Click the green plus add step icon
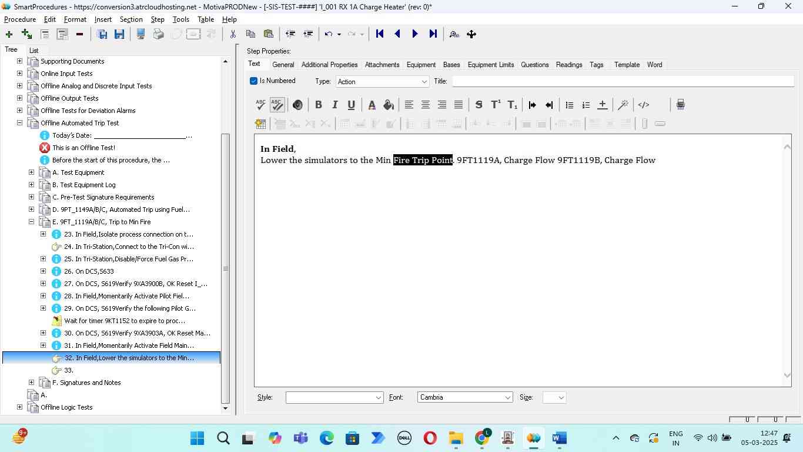This screenshot has height=452, width=803. 9,34
